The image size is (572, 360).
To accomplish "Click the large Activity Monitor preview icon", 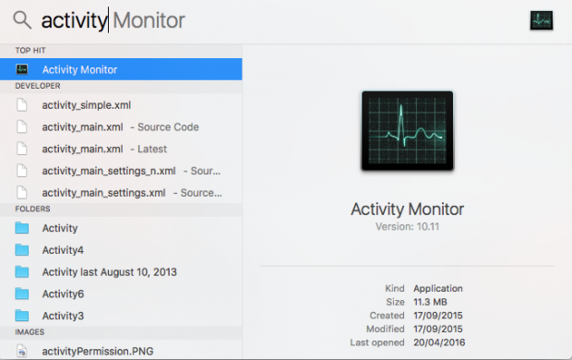I will (x=407, y=131).
